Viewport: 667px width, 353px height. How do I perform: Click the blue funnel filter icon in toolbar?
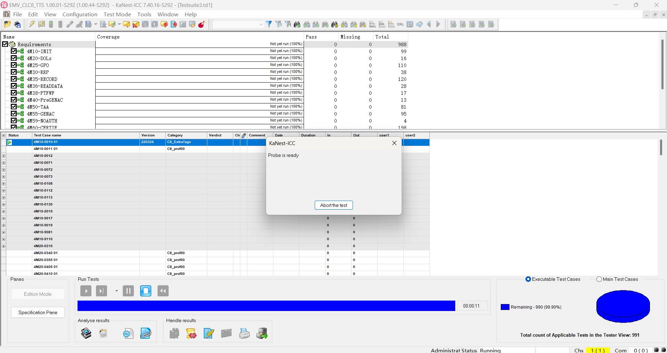(x=269, y=24)
